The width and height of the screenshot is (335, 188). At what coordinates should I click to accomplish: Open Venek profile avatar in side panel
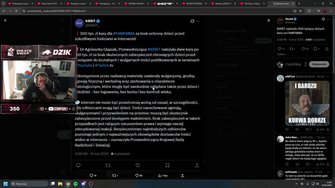[x=280, y=21]
